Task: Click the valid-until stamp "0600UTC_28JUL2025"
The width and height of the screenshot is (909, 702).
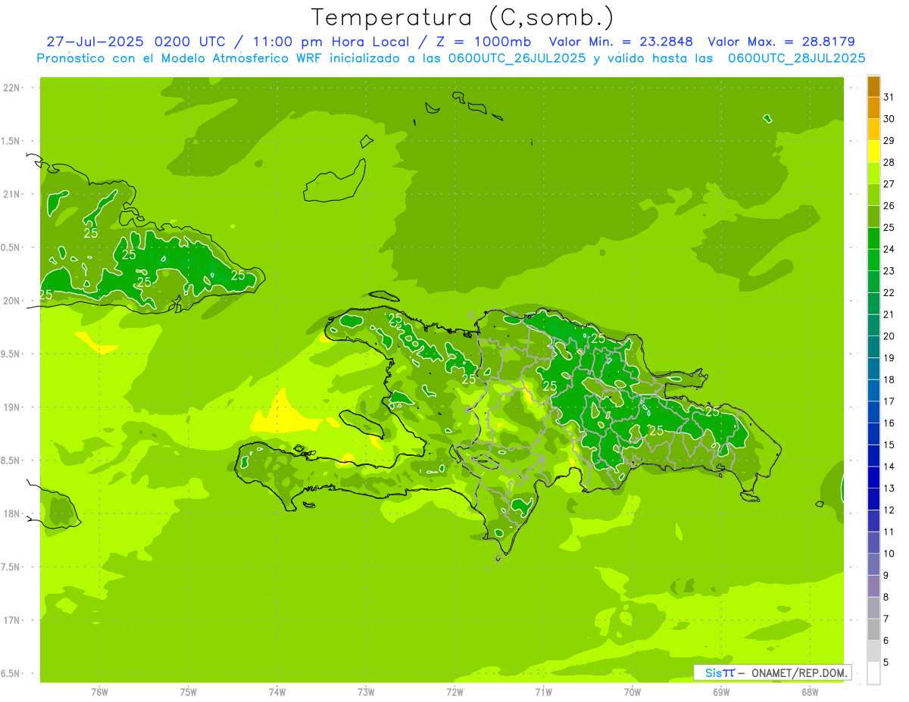Action: point(796,58)
